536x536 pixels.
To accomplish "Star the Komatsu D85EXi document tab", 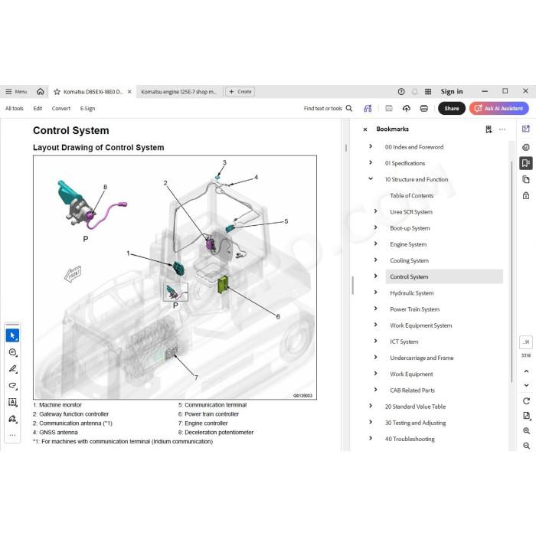I will click(57, 92).
